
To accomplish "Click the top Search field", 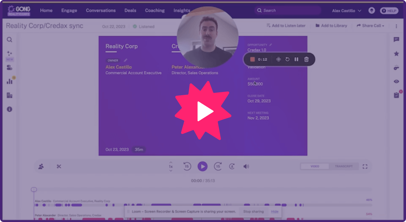I will point(288,11).
